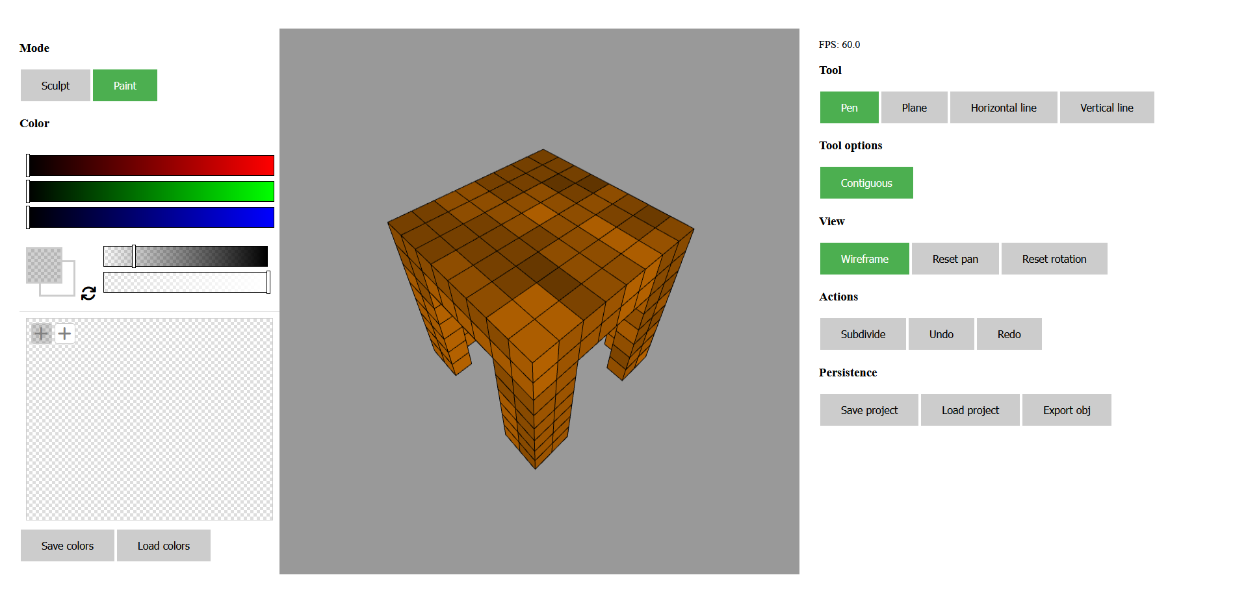This screenshot has width=1233, height=599.
Task: Select the Pen tool
Action: [x=849, y=107]
